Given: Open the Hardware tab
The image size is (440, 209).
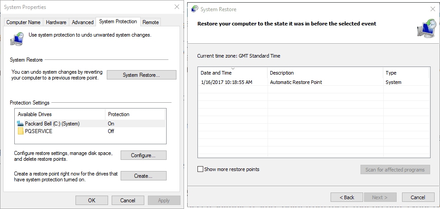Looking at the screenshot, I should point(56,22).
